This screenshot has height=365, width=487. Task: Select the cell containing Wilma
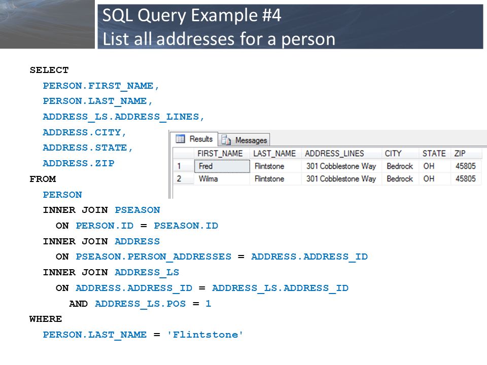[x=222, y=179]
